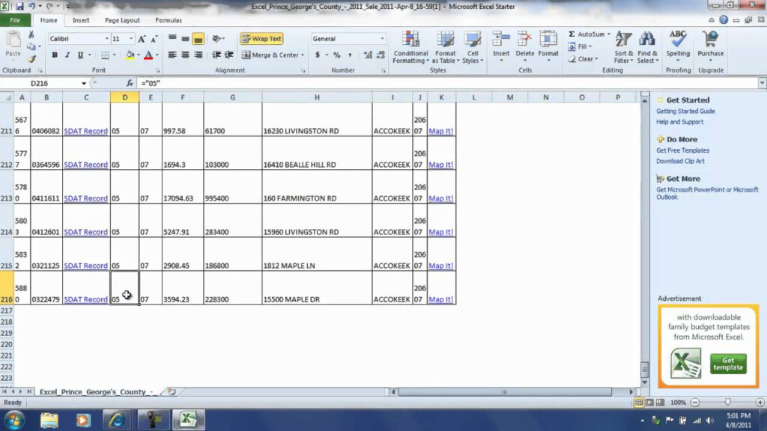Click the zoom slider handle
Image resolution: width=767 pixels, height=431 pixels.
728,402
